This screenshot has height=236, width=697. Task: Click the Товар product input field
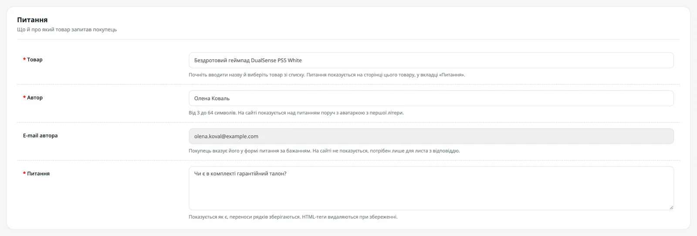[x=431, y=60]
